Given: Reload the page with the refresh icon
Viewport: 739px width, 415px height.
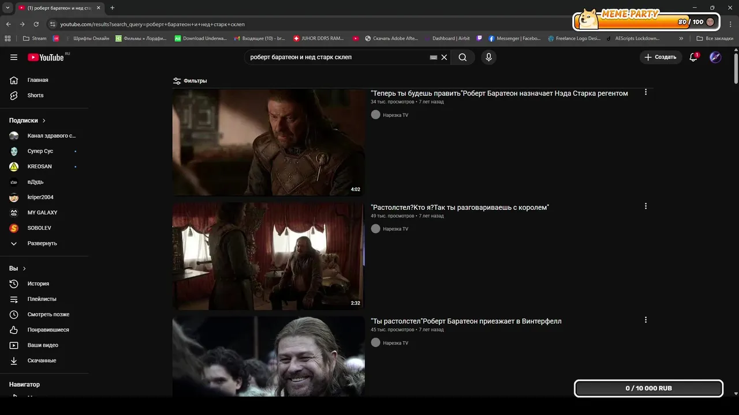Looking at the screenshot, I should click(x=36, y=24).
